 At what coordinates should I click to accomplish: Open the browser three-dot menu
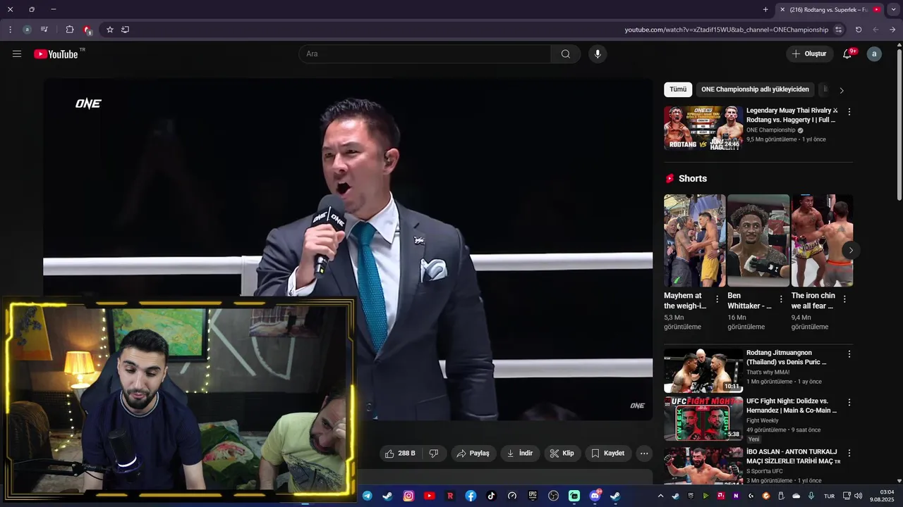point(10,30)
